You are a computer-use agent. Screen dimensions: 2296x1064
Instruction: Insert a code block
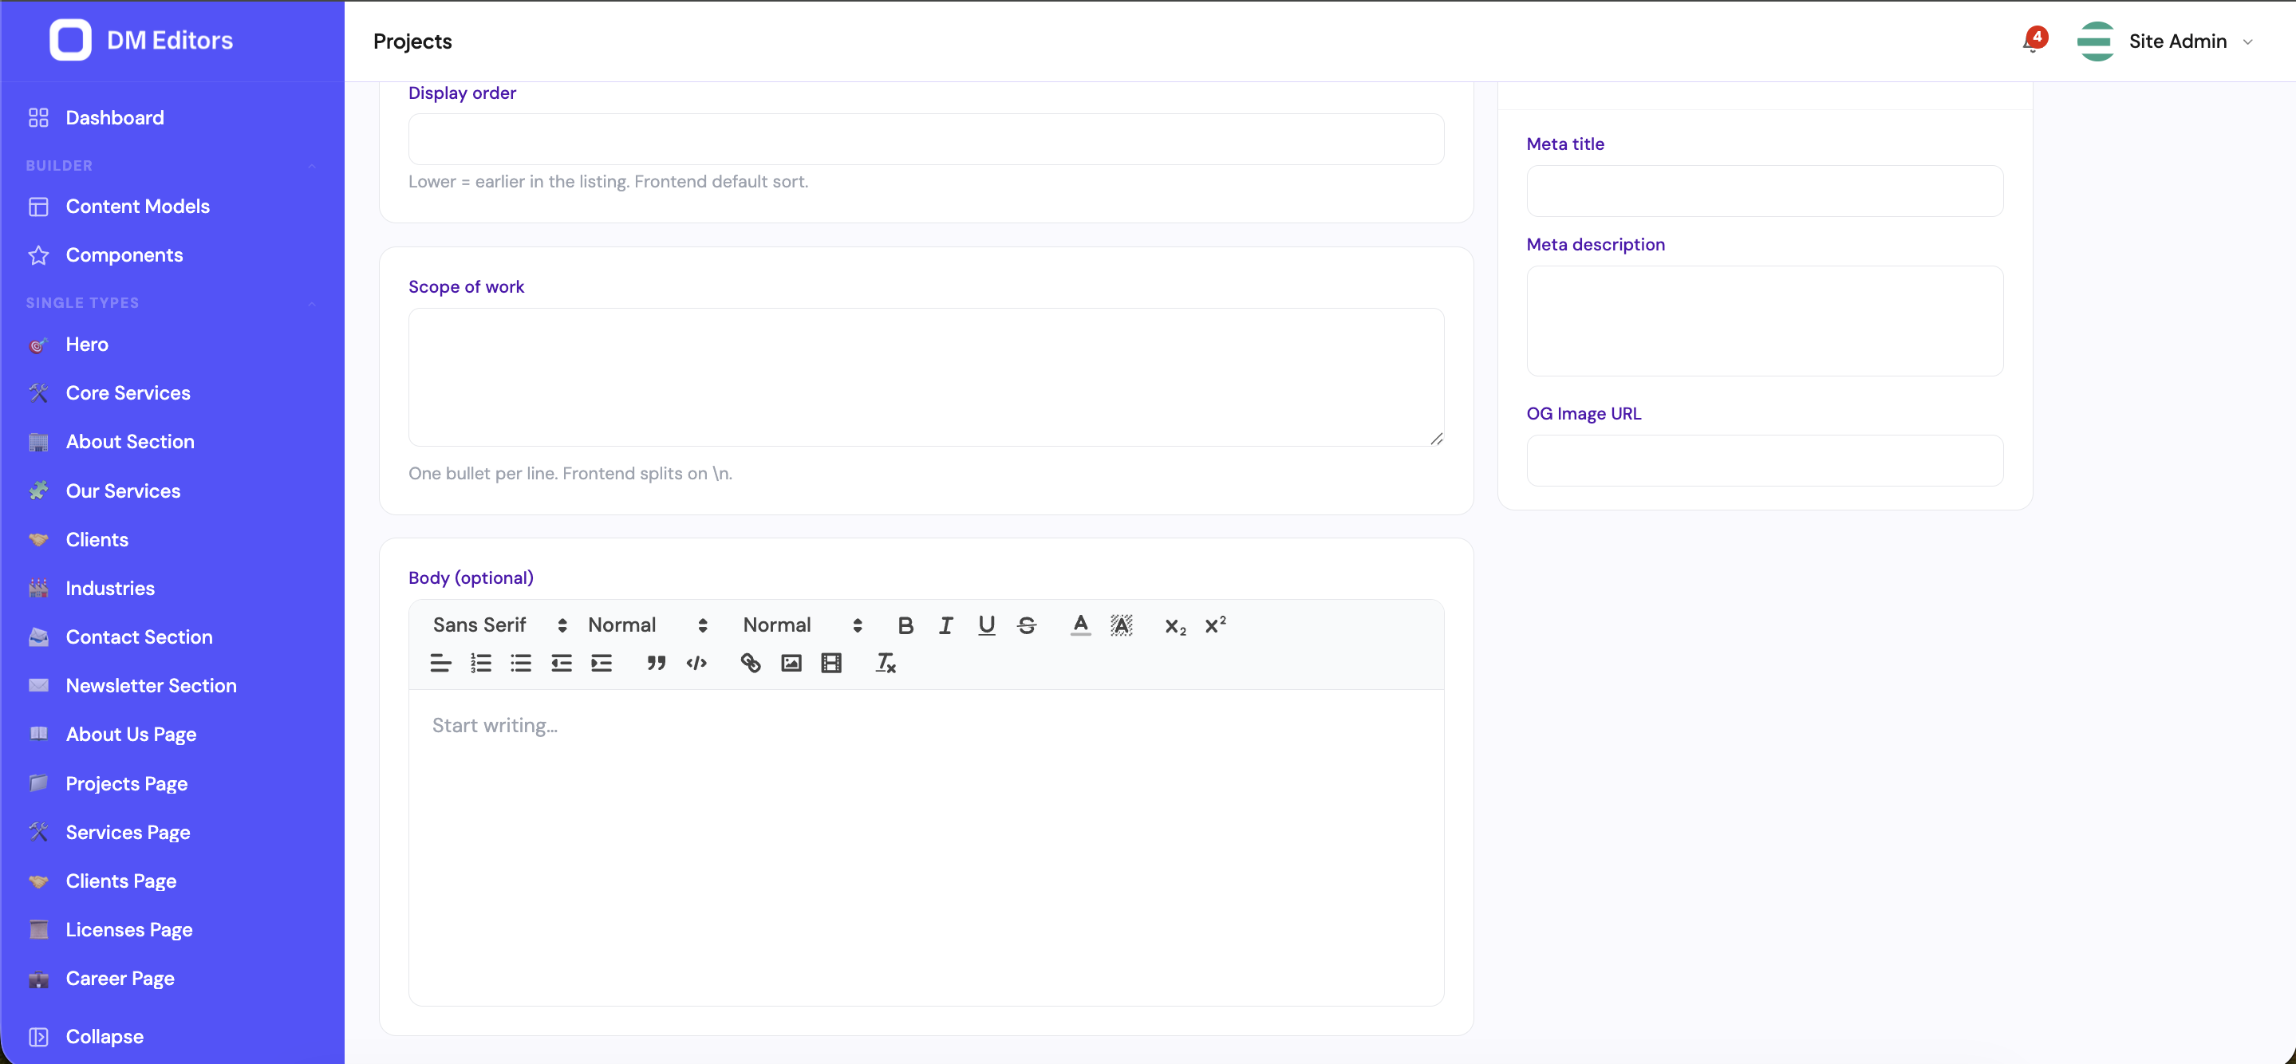(696, 663)
